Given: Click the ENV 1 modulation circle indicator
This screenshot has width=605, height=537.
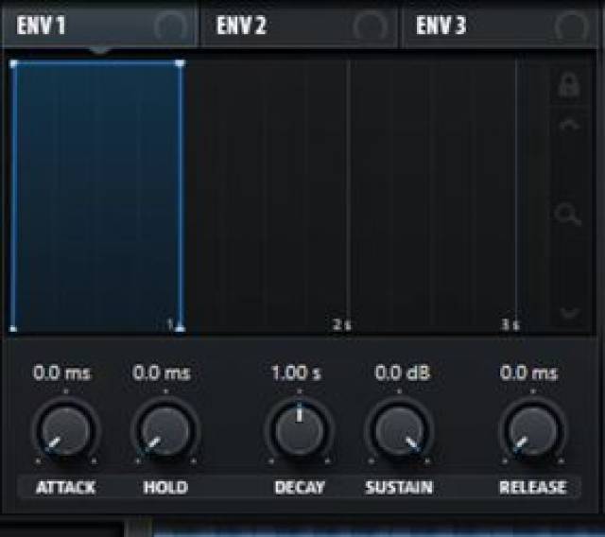Looking at the screenshot, I should coord(170,26).
